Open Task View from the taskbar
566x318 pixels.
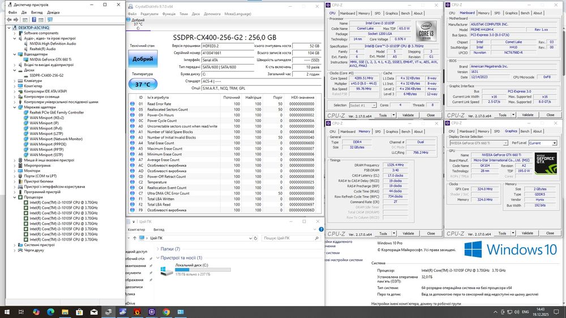(21, 312)
